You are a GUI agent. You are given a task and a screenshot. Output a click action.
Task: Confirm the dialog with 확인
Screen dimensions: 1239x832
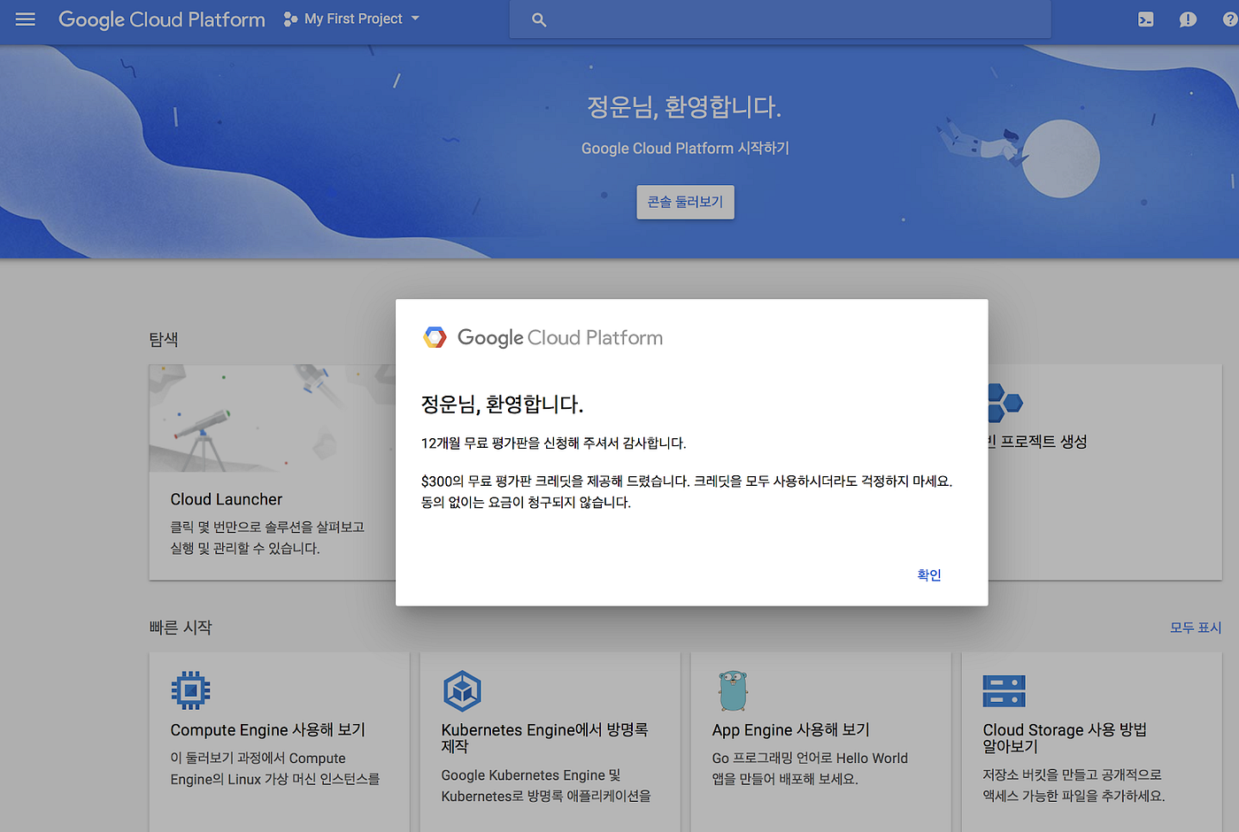[x=928, y=574]
